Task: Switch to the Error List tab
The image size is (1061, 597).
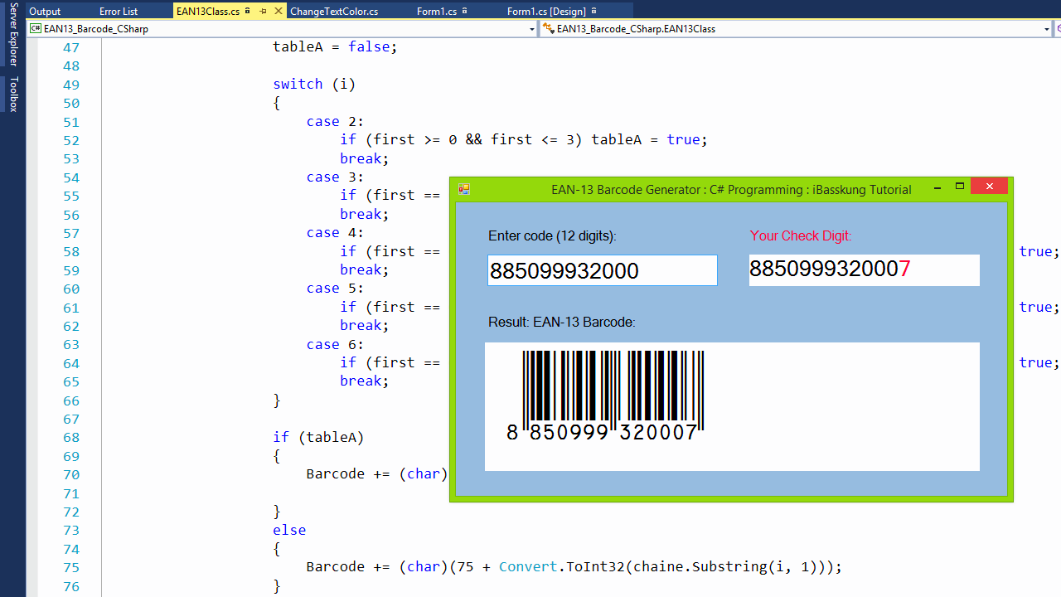Action: tap(119, 12)
